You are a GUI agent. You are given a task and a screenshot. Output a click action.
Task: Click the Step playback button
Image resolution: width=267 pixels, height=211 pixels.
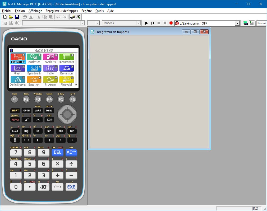(153, 23)
